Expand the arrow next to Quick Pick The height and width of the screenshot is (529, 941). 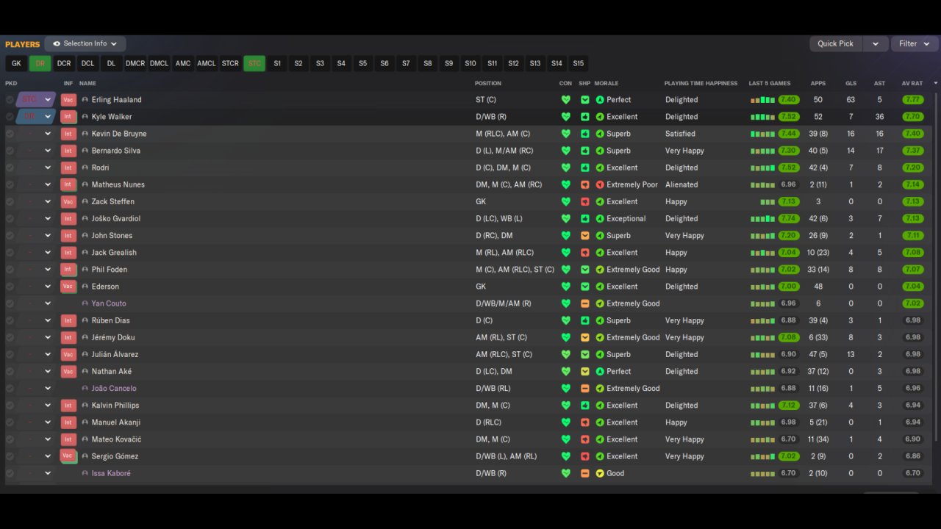pyautogui.click(x=875, y=44)
